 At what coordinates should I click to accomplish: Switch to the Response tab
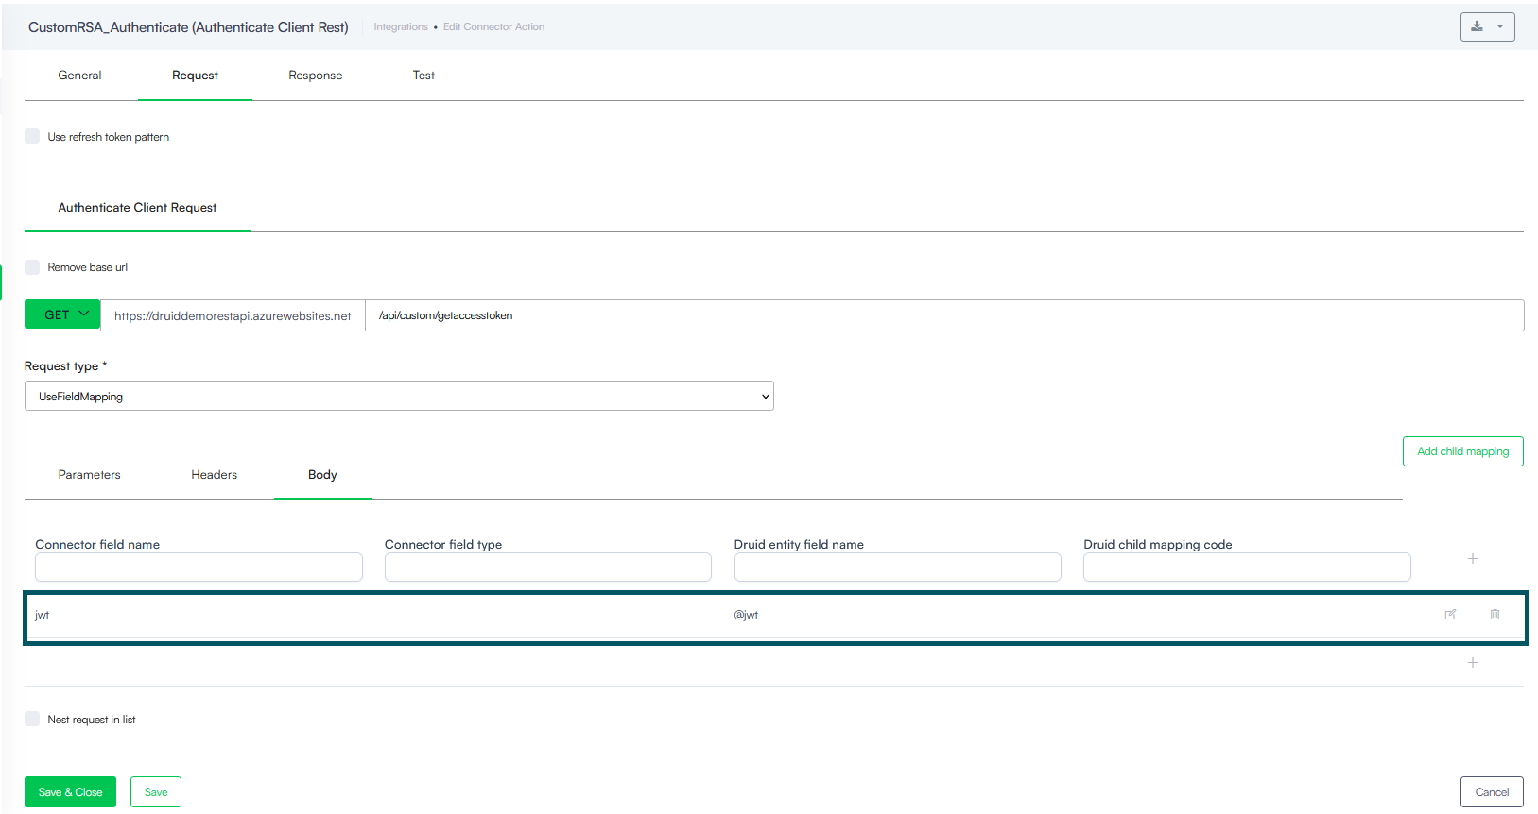pos(316,76)
